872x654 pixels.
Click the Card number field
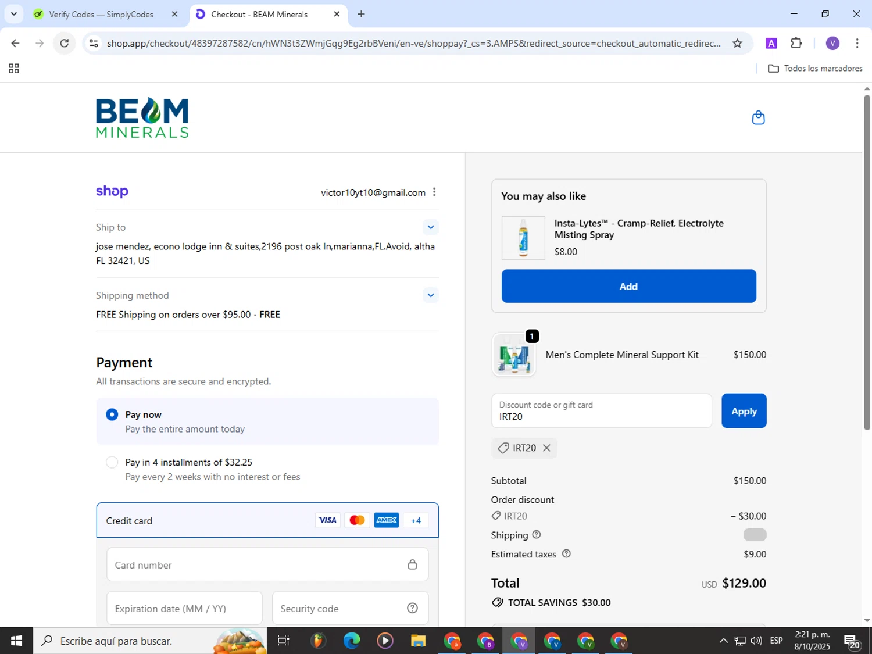267,564
